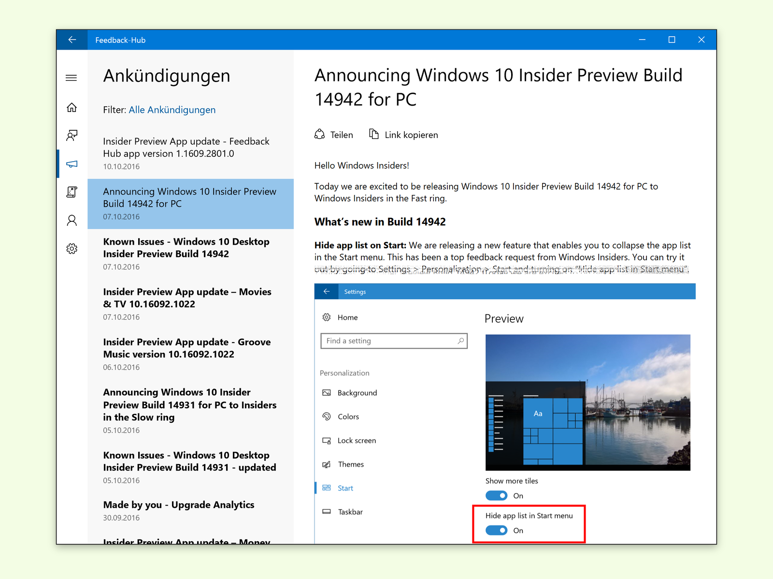Open Build 14931 Slow ring announcement
The width and height of the screenshot is (773, 579).
190,411
